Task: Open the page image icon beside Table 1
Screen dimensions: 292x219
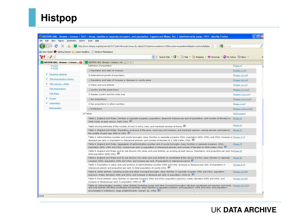Action: (x=131, y=121)
